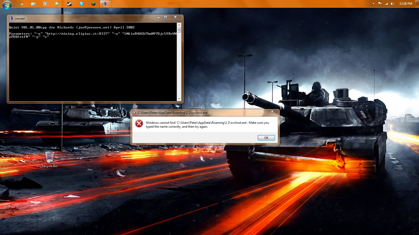Viewport: 419px width, 235px height.
Task: Click Show Desktop strip beside the clock
Action: (x=417, y=4)
